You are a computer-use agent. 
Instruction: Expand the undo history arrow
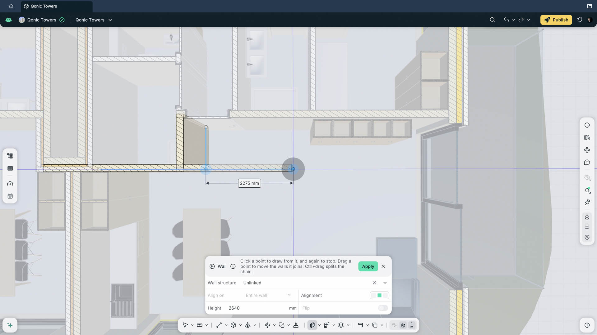point(514,20)
